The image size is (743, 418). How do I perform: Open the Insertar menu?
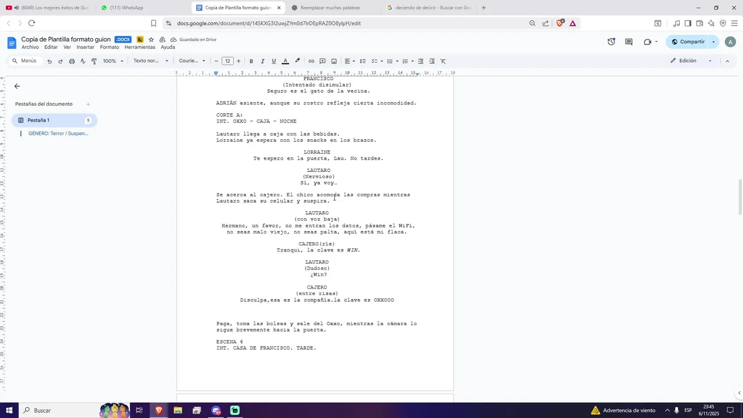[85, 47]
